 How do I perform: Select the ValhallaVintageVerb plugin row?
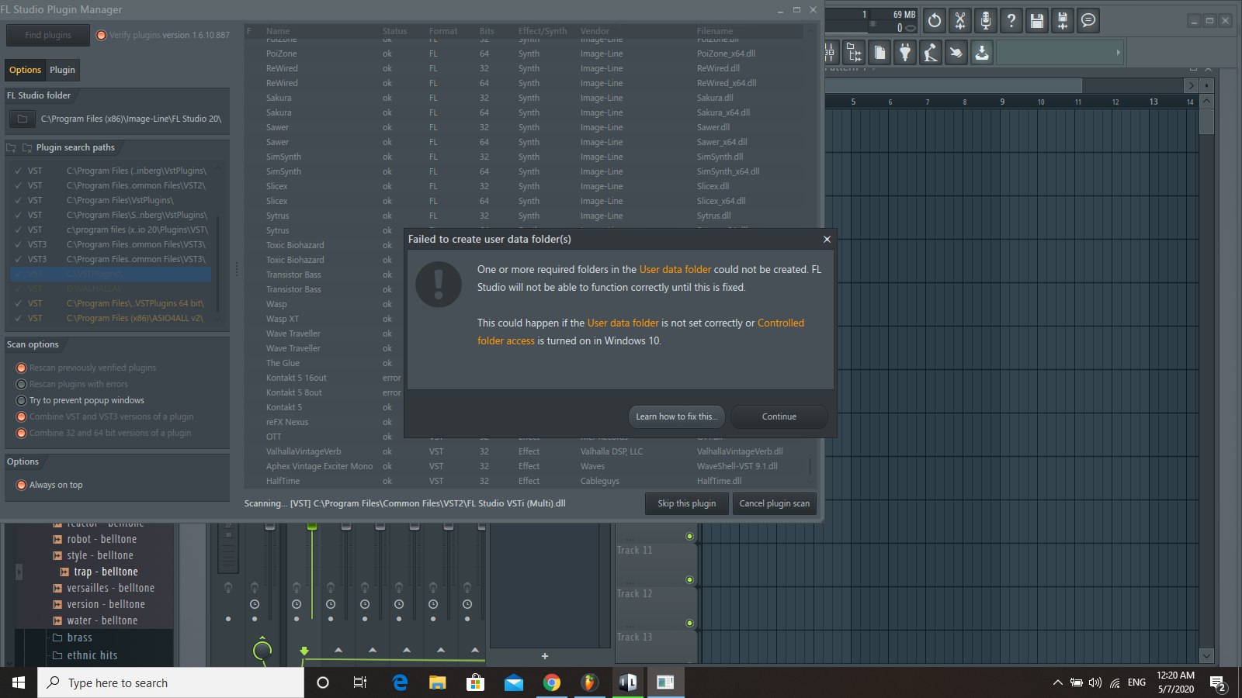(x=528, y=451)
